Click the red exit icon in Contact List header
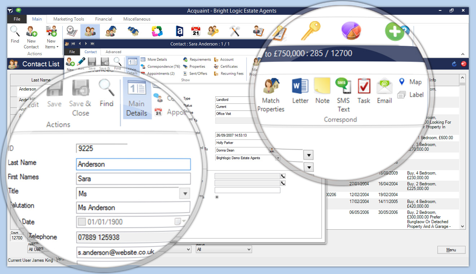476x274 pixels. [x=463, y=64]
